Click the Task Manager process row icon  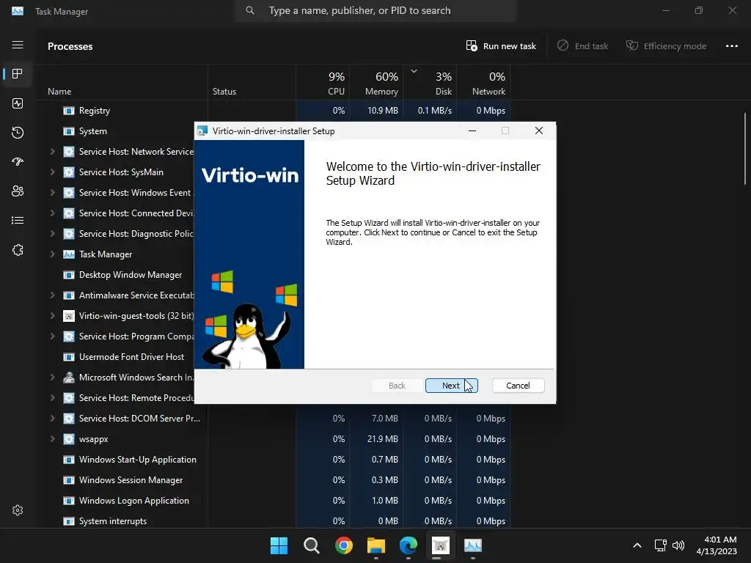pyautogui.click(x=69, y=254)
